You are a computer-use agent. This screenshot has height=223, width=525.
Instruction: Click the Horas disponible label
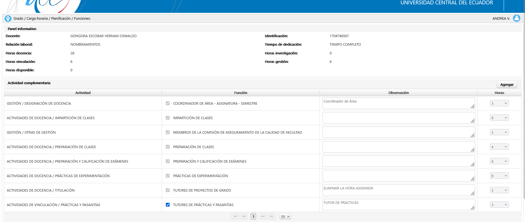click(x=20, y=70)
